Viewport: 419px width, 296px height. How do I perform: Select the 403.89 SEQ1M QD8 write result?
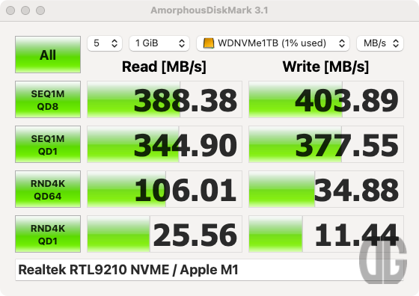coord(326,99)
